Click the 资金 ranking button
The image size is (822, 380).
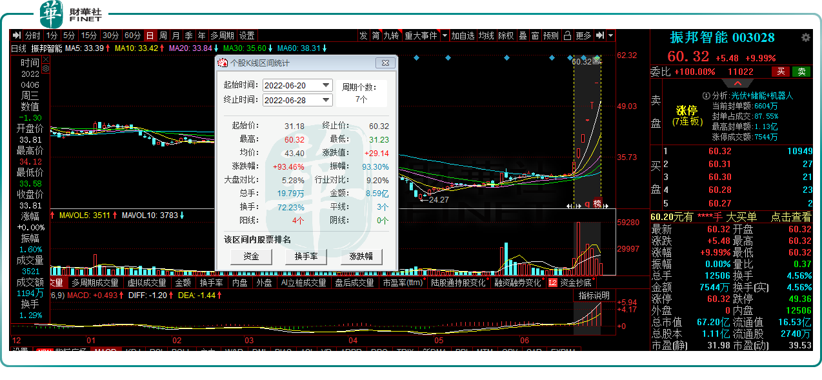pyautogui.click(x=251, y=257)
